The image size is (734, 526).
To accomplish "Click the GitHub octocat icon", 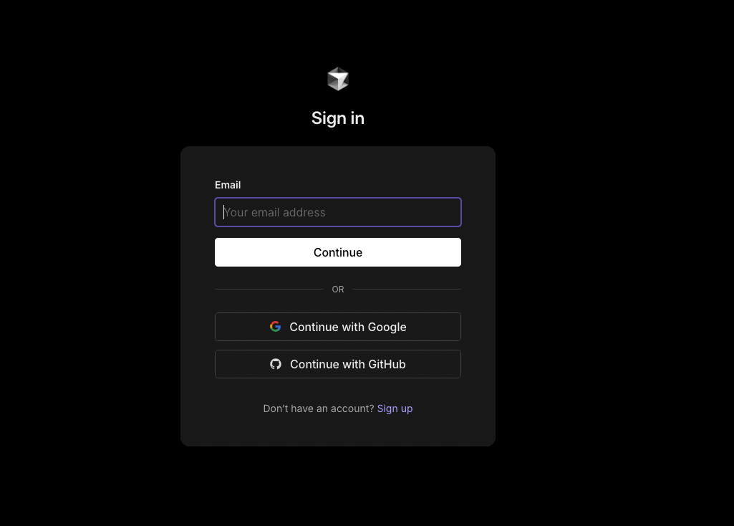I will pos(276,364).
